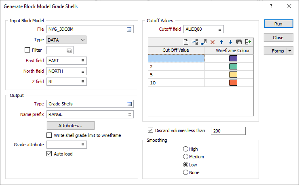299x185 pixels.
Task: Click the orange swatch for cutoff 10
Action: (x=233, y=83)
